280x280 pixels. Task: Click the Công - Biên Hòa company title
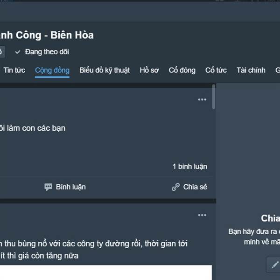point(55,35)
